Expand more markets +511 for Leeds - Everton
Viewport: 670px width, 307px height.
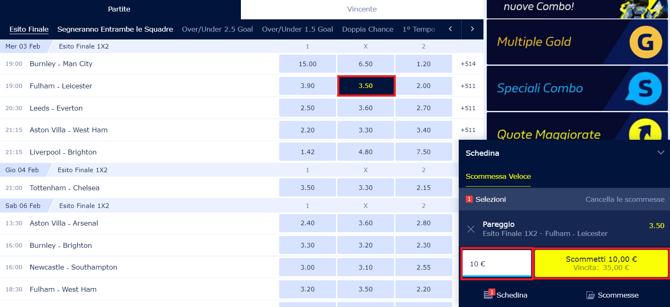coord(468,108)
